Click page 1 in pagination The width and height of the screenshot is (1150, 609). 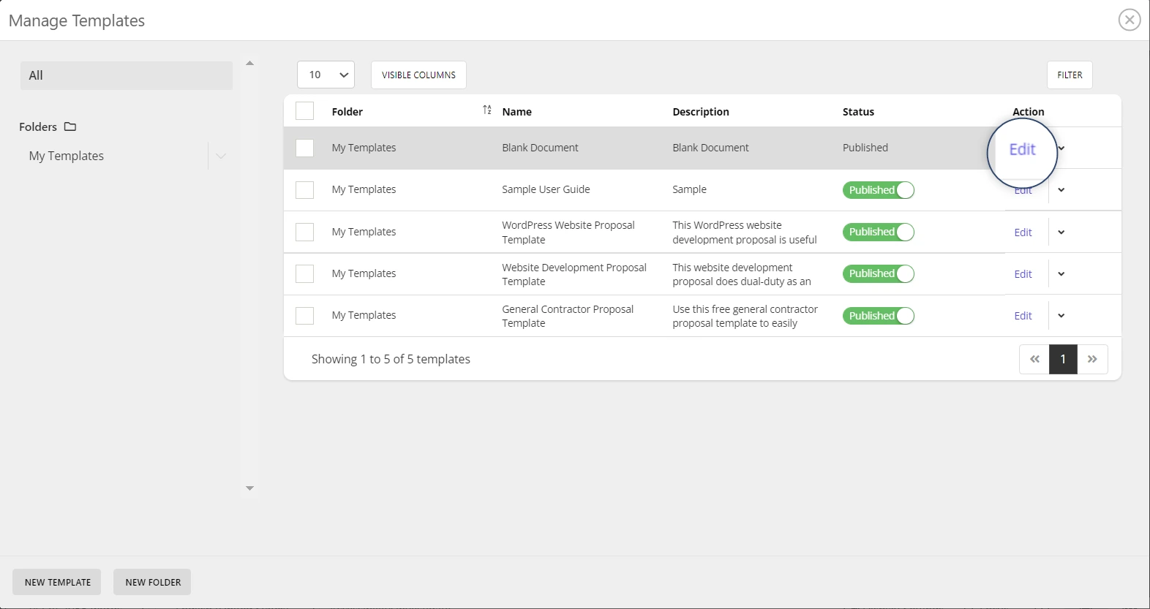[x=1063, y=359]
